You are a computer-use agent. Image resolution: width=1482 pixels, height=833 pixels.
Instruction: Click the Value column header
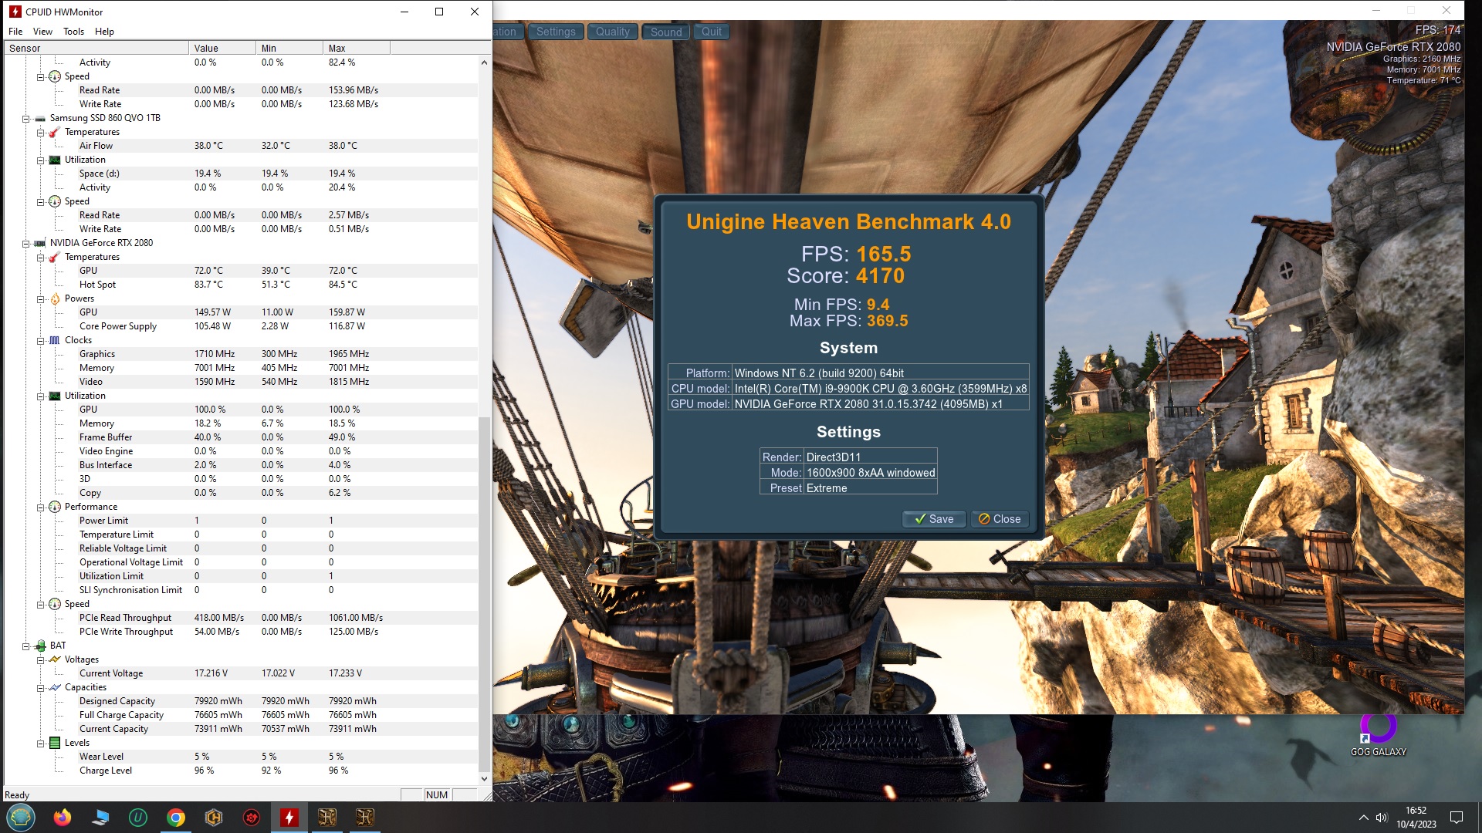point(222,48)
